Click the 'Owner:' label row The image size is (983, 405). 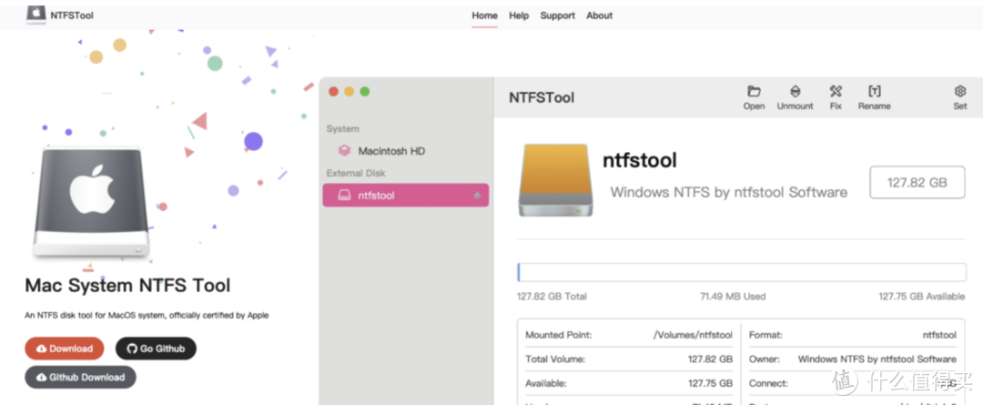pyautogui.click(x=853, y=359)
